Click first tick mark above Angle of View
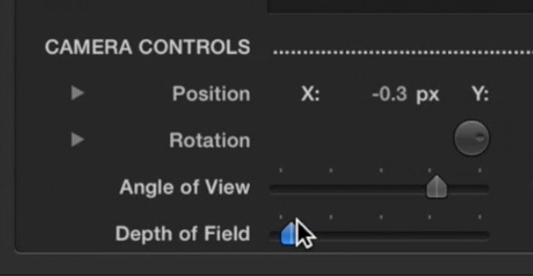The height and width of the screenshot is (276, 533). click(281, 170)
